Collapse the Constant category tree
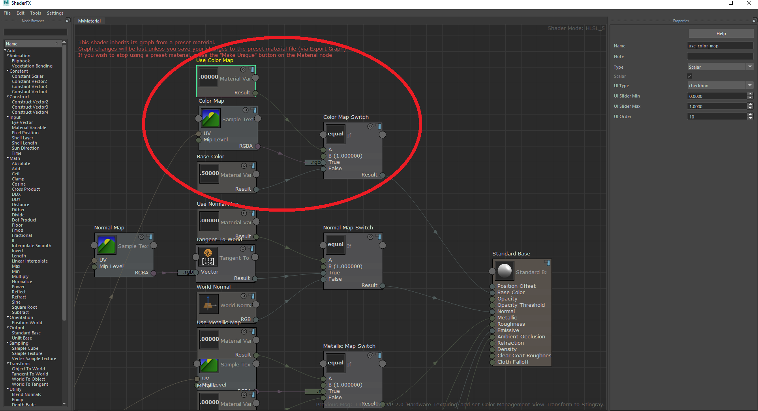This screenshot has height=411, width=758. point(8,71)
